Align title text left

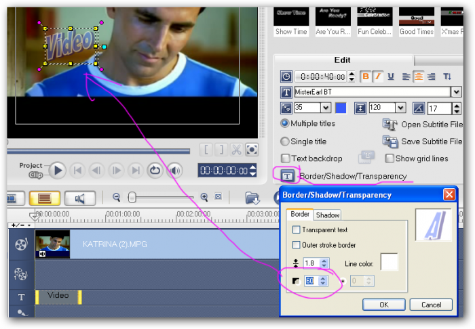(x=406, y=76)
